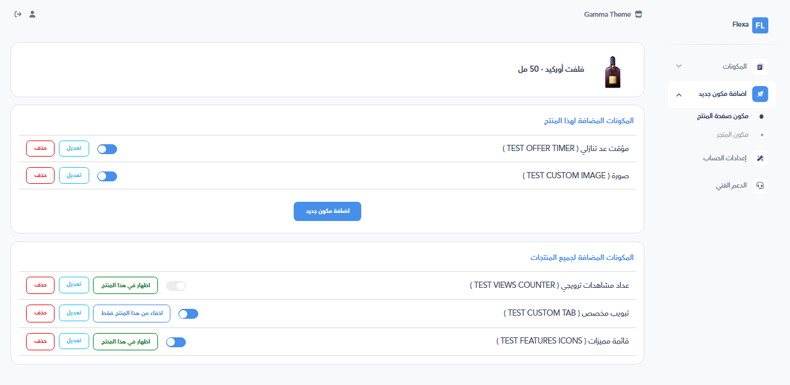Screen dimensions: 790x385
Task: Delete the TEST OFFER TIMER component
Action: coord(40,149)
